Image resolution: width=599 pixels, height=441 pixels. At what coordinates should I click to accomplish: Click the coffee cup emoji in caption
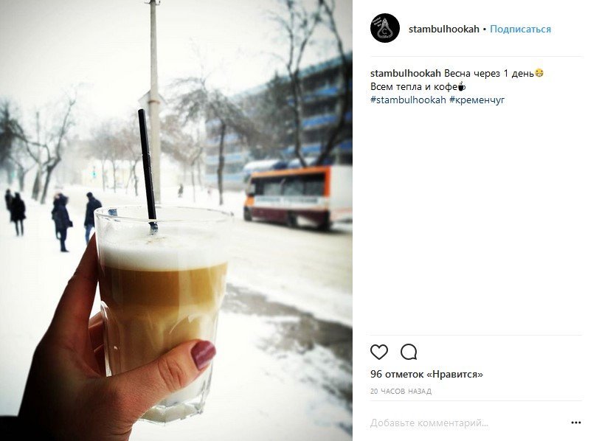(x=462, y=86)
